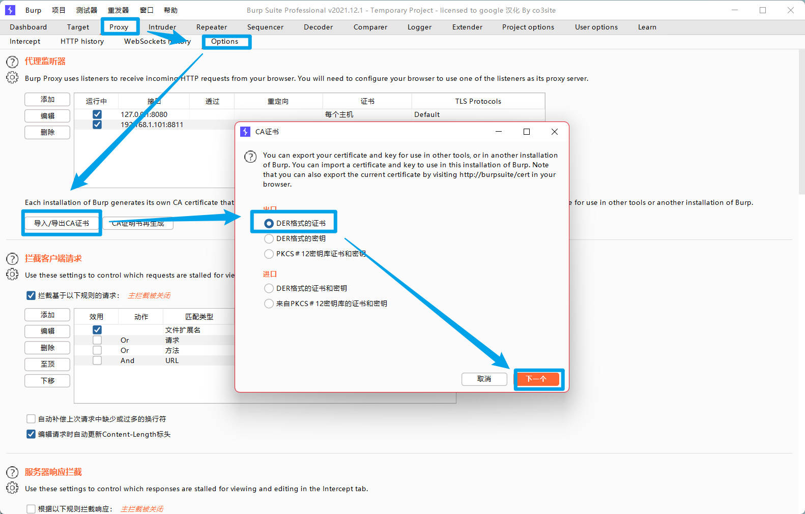Open Learn tab
This screenshot has height=514, width=805.
[x=647, y=27]
